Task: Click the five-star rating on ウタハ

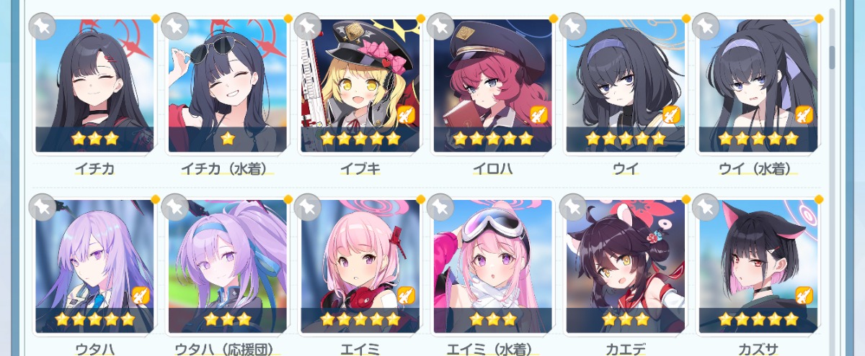Action: tap(95, 319)
